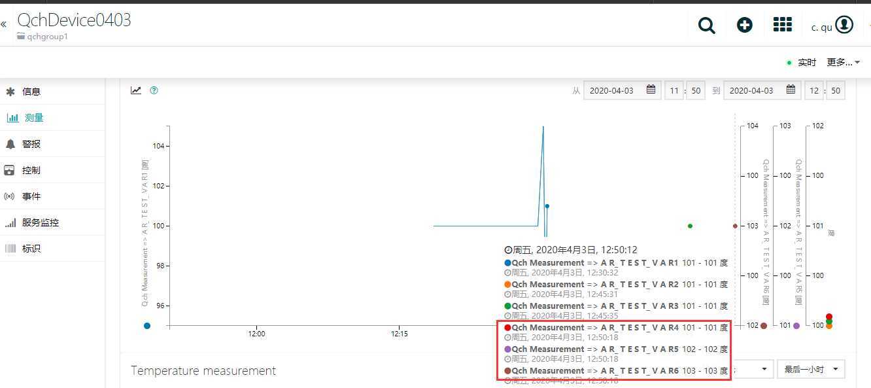Toggle the 实时 realtime indicator
Image resolution: width=871 pixels, height=388 pixels.
(802, 63)
